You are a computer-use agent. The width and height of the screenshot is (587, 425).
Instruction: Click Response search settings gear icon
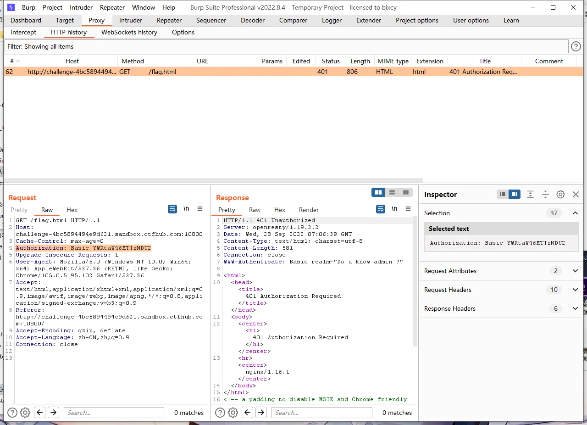[x=233, y=413]
